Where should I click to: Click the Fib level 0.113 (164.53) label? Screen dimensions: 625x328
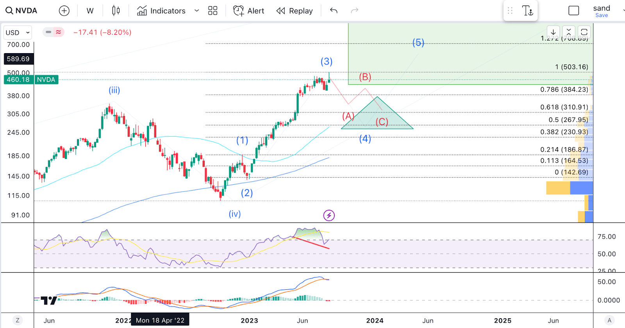[x=564, y=161]
